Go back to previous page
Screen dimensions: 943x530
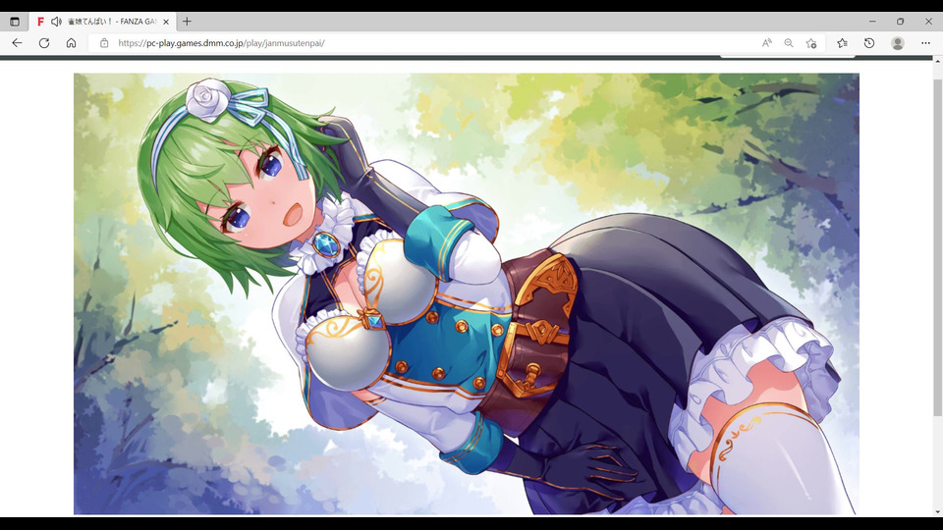pyautogui.click(x=17, y=43)
